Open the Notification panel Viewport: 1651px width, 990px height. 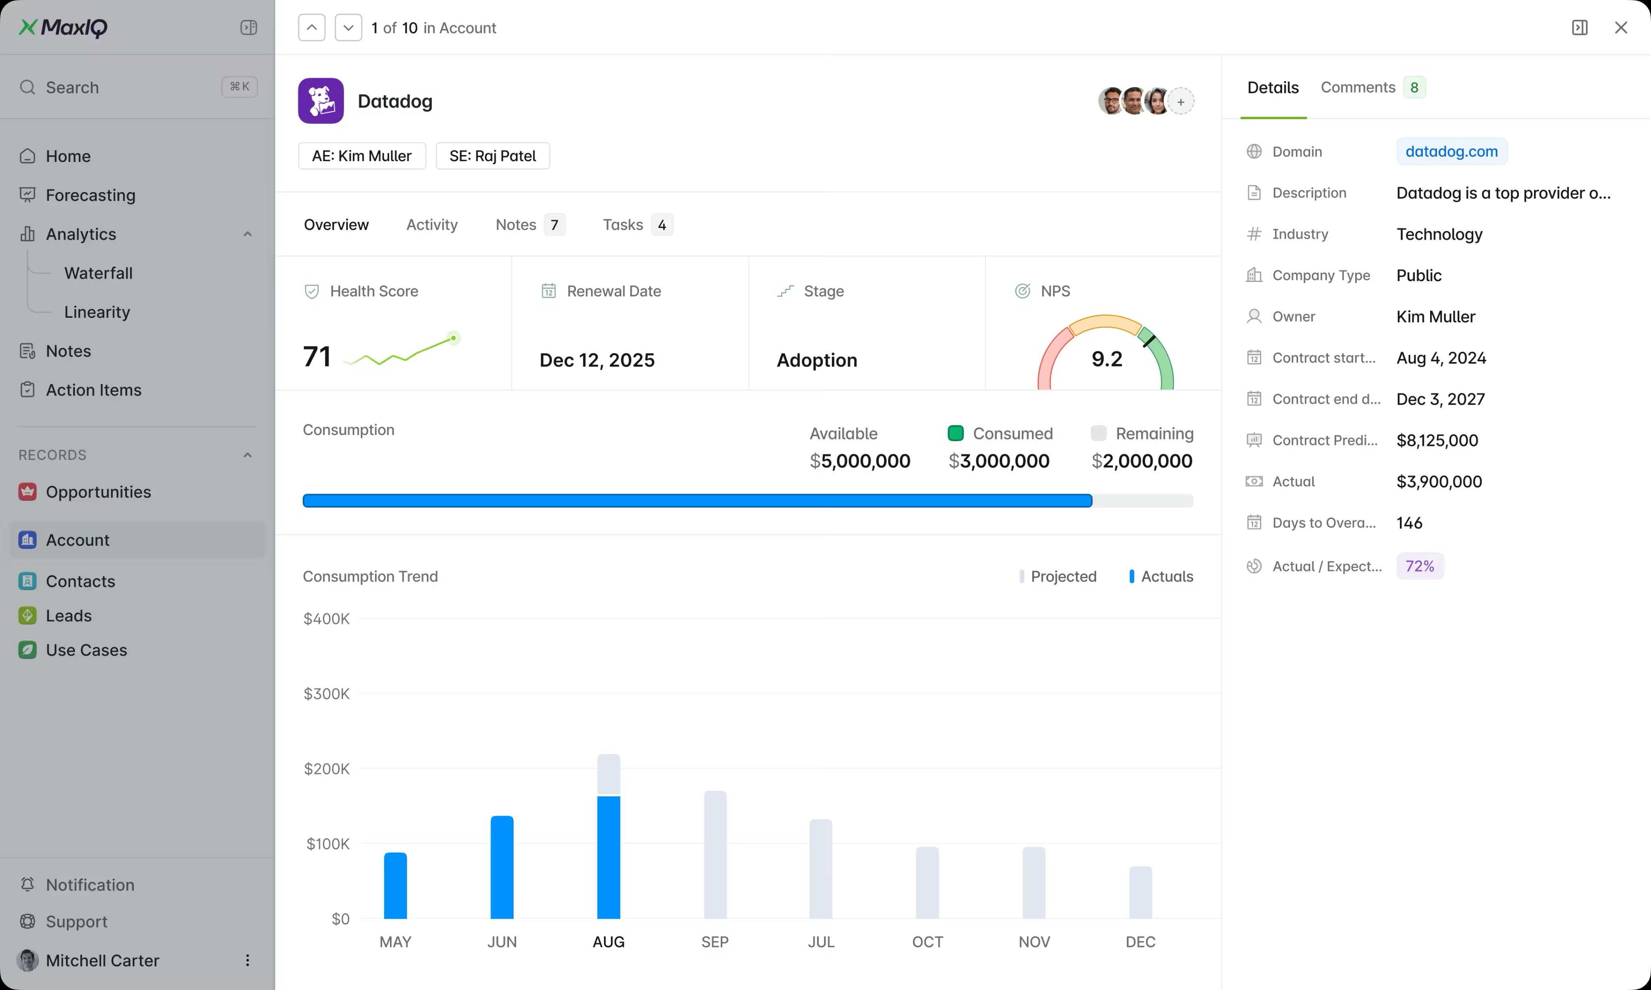90,884
